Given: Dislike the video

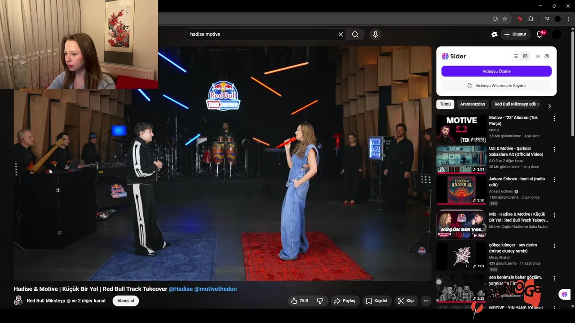Looking at the screenshot, I should tap(320, 301).
